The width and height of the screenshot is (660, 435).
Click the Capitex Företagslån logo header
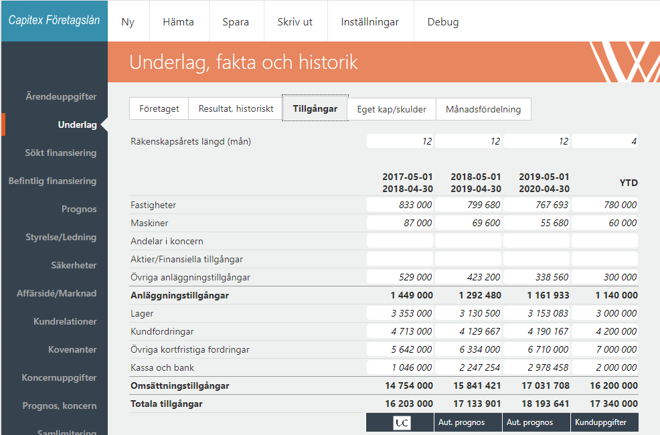pyautogui.click(x=54, y=21)
